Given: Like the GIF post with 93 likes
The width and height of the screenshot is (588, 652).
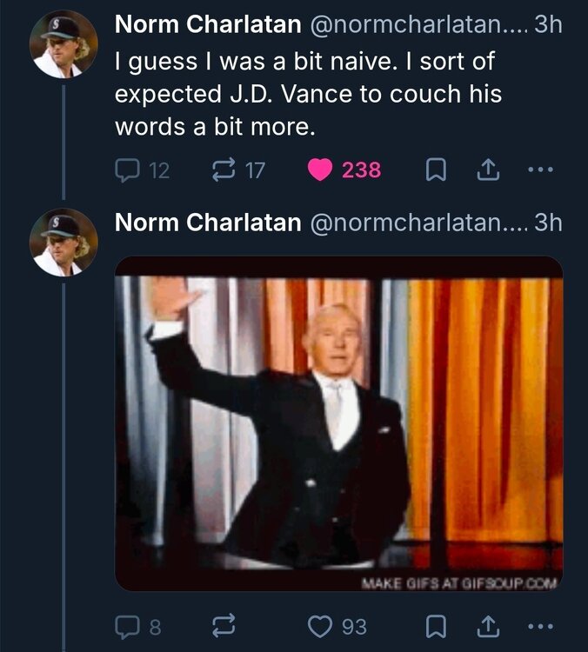Looking at the screenshot, I should (321, 626).
